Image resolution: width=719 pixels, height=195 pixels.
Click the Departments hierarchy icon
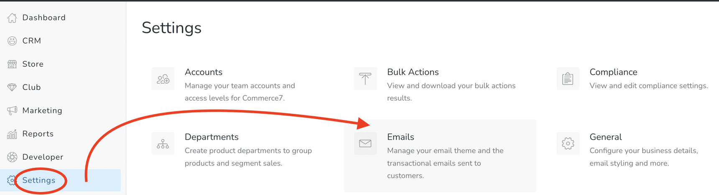(163, 144)
